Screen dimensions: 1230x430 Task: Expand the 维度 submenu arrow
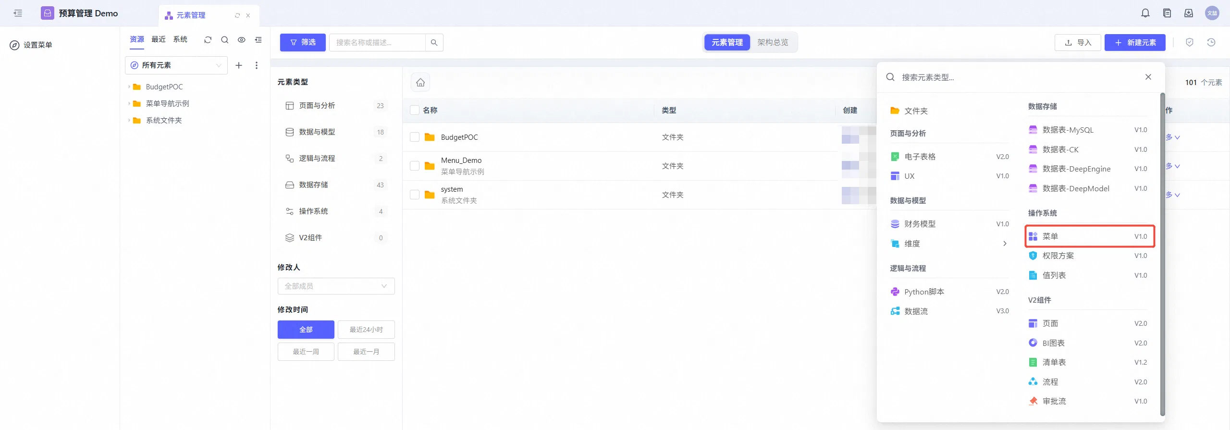1005,244
